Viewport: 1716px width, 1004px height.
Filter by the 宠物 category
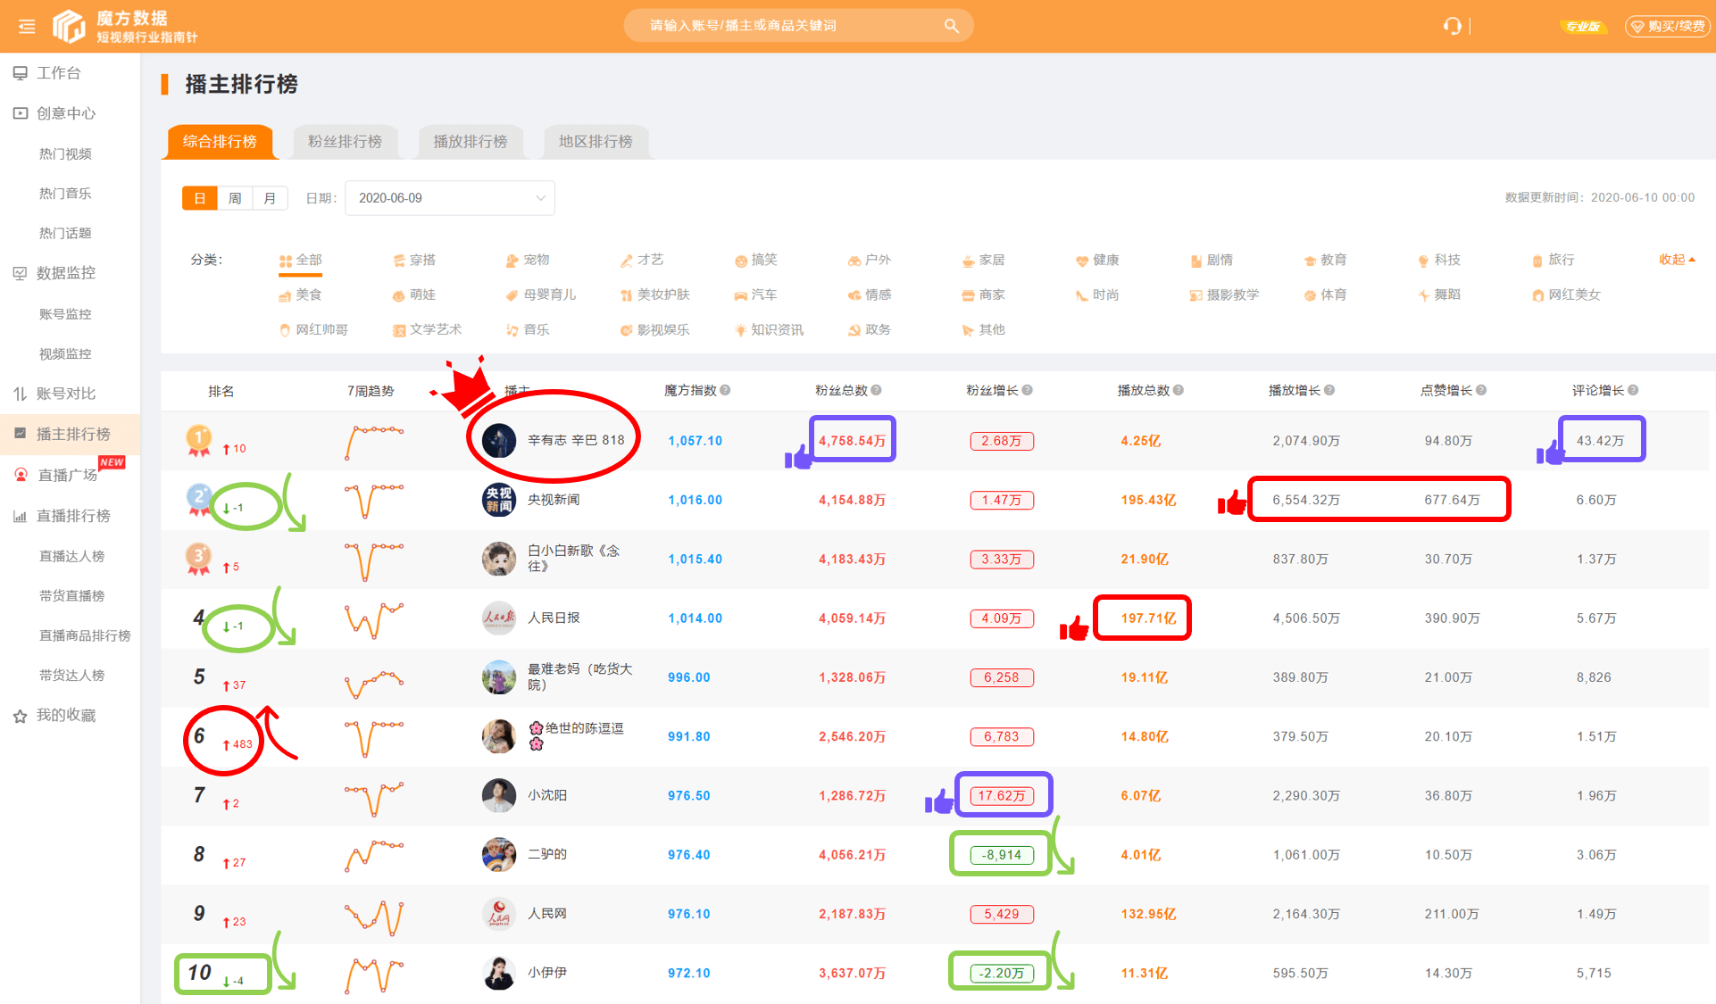pos(528,261)
